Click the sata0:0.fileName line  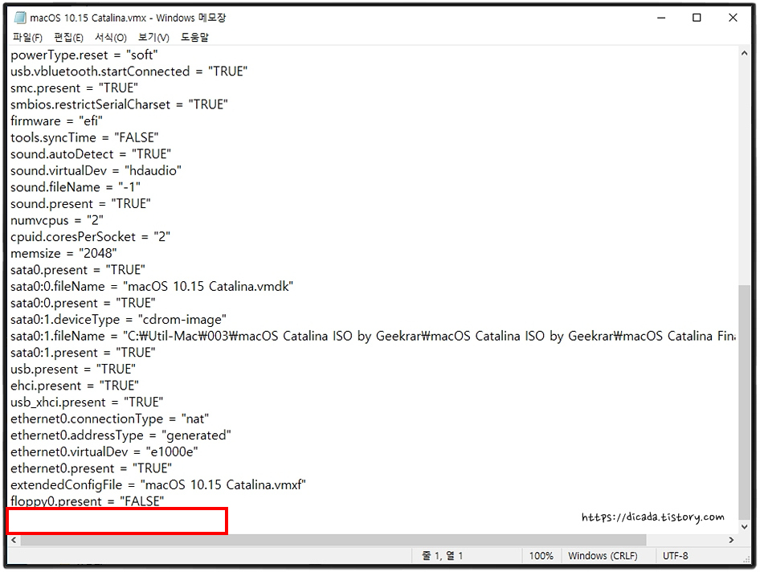click(152, 287)
